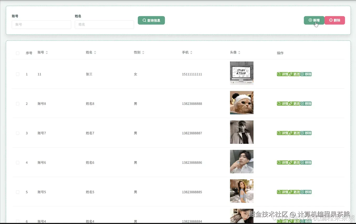This screenshot has height=224, width=356.
Task: Click the name cell 姓名8
Action: (90, 104)
